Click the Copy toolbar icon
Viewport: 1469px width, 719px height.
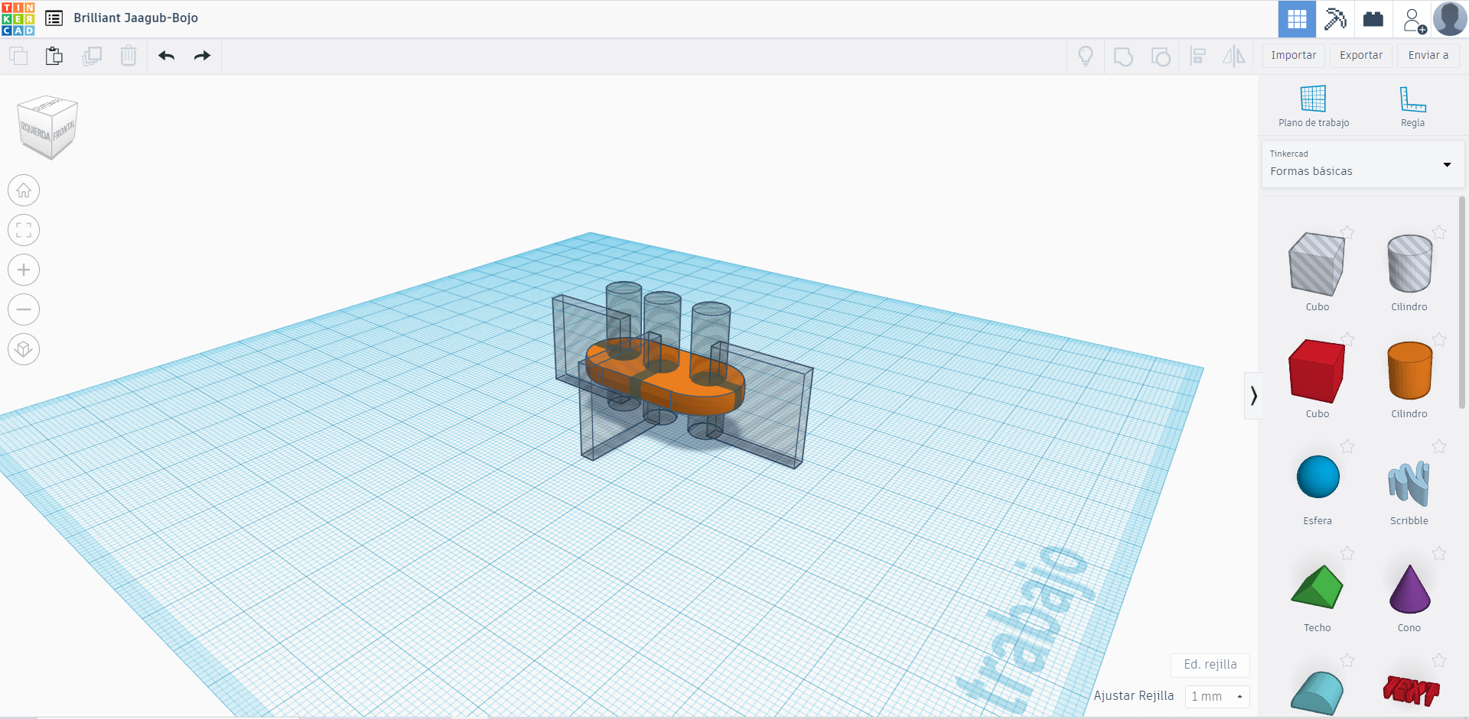click(18, 56)
